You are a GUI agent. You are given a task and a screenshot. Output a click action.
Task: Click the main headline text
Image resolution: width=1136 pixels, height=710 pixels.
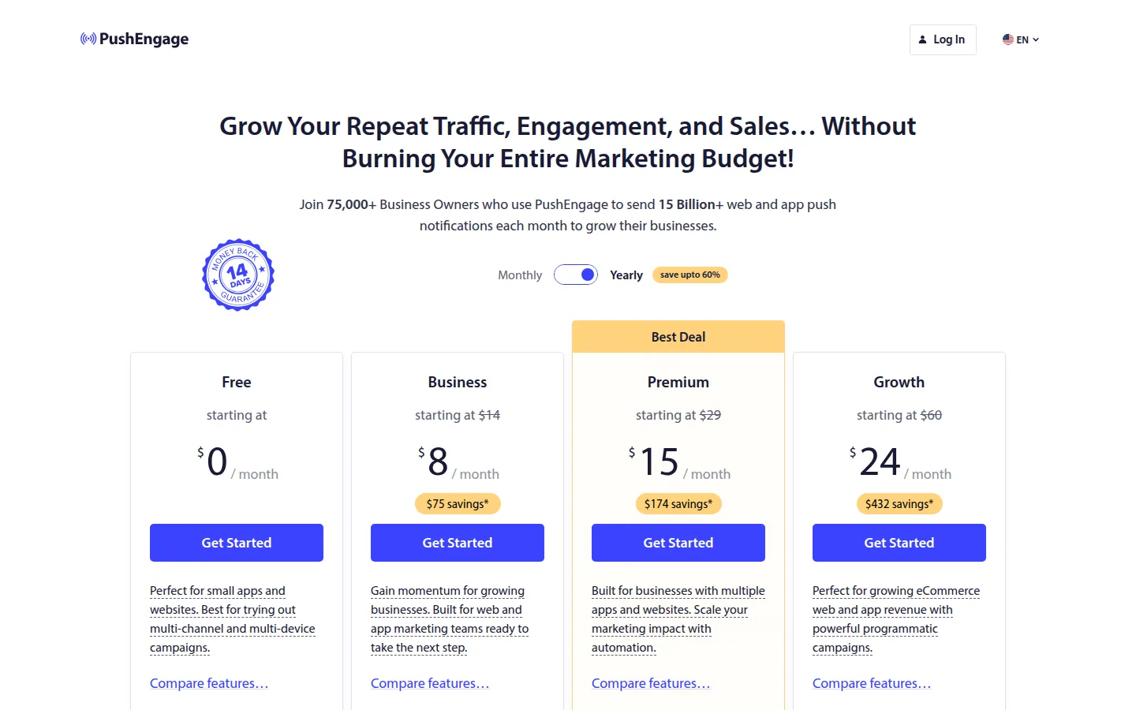(x=568, y=142)
